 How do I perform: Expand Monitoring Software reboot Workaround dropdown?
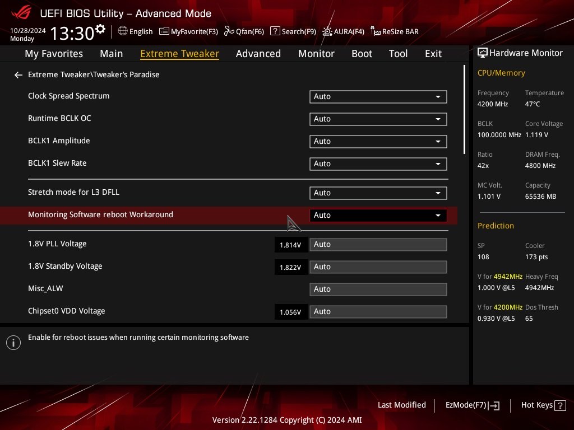pyautogui.click(x=378, y=216)
